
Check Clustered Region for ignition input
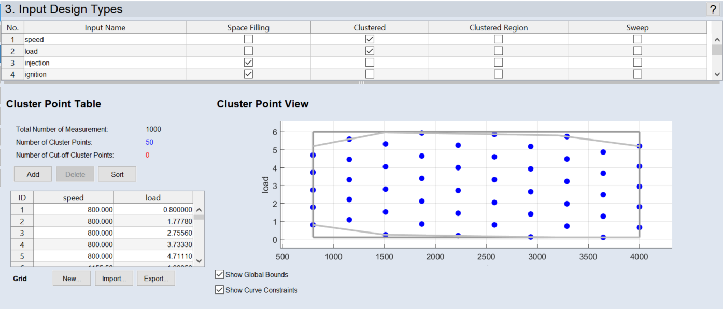[499, 74]
